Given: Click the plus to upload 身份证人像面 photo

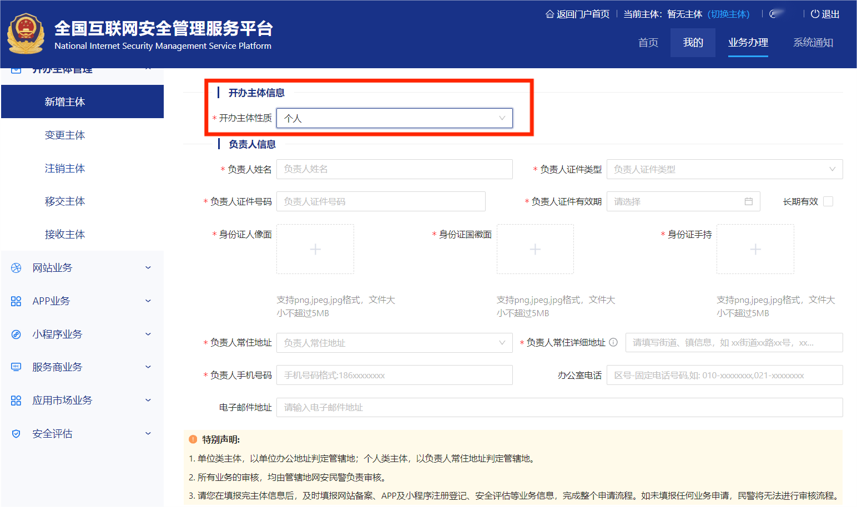Looking at the screenshot, I should [x=315, y=249].
